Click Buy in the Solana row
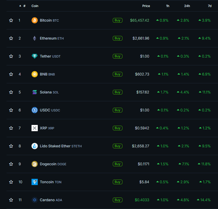 point(117,92)
